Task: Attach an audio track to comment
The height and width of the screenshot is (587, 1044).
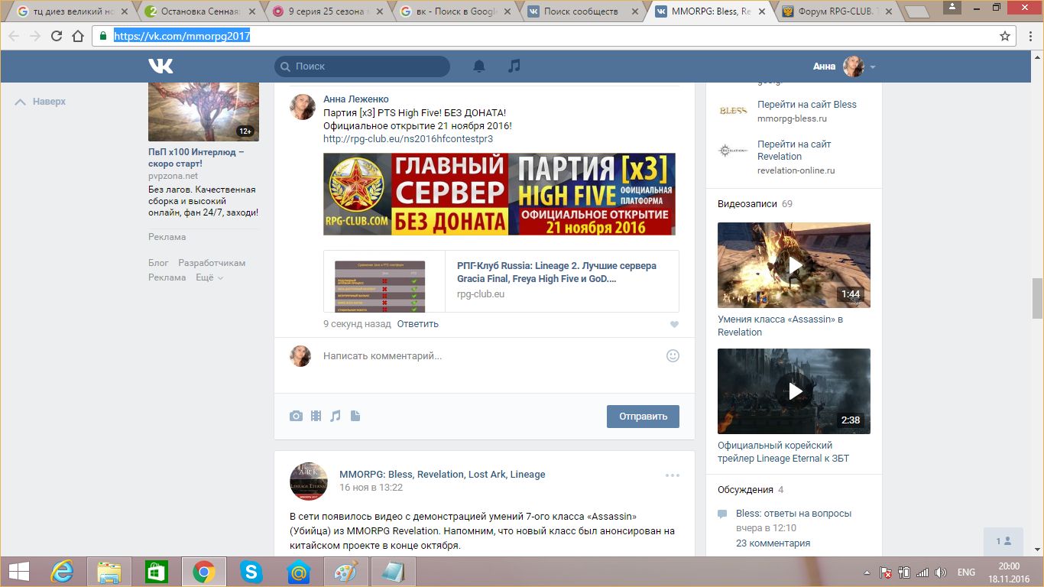Action: click(x=336, y=416)
